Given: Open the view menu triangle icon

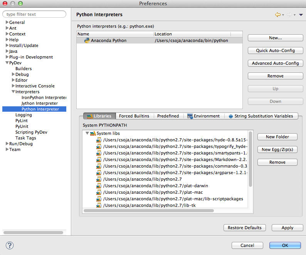Looking at the screenshot, I should 301,15.
